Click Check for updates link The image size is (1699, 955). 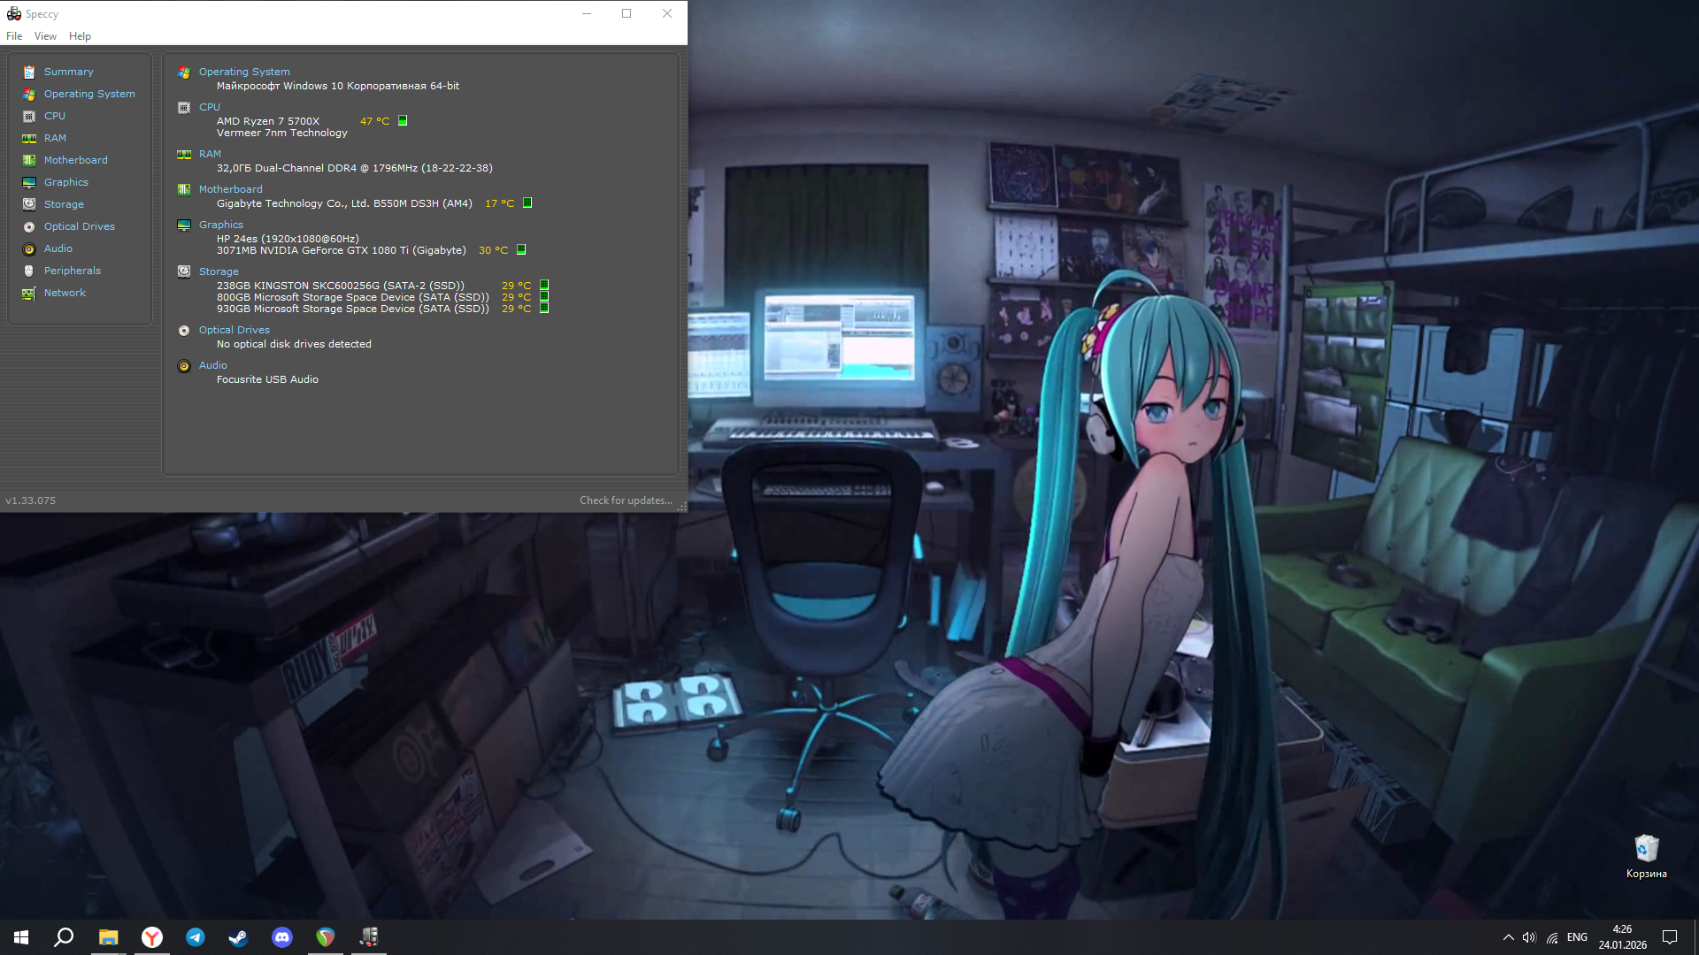click(x=626, y=500)
